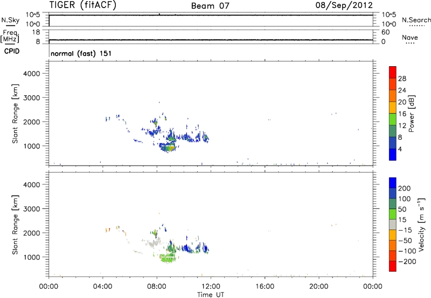Click the 50 label on velocity colorbar
Image resolution: width=431 pixels, height=298 pixels.
402,209
